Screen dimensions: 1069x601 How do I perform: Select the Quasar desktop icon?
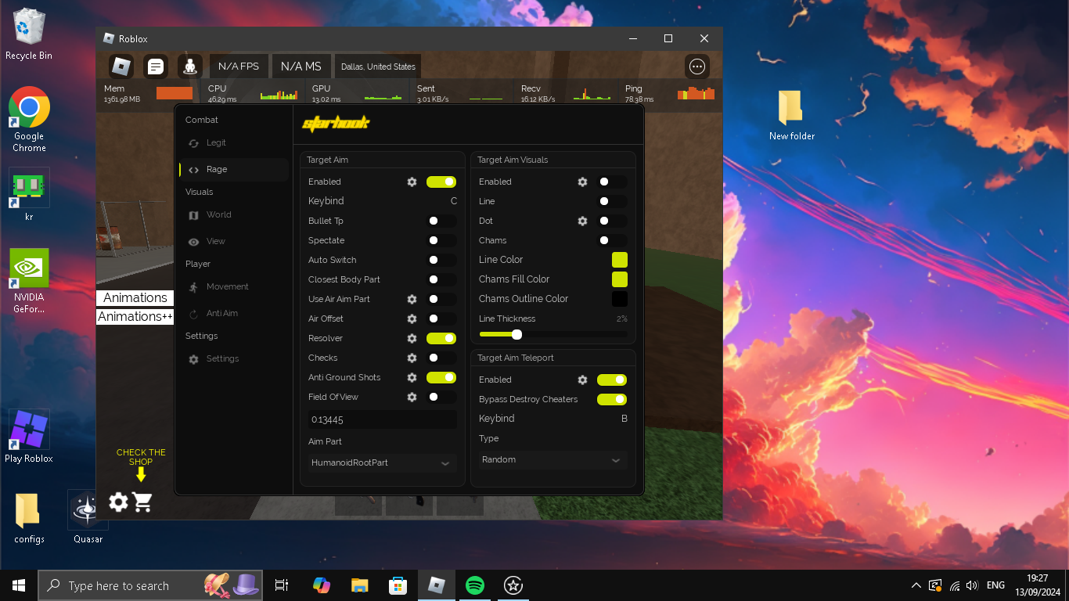pos(88,517)
